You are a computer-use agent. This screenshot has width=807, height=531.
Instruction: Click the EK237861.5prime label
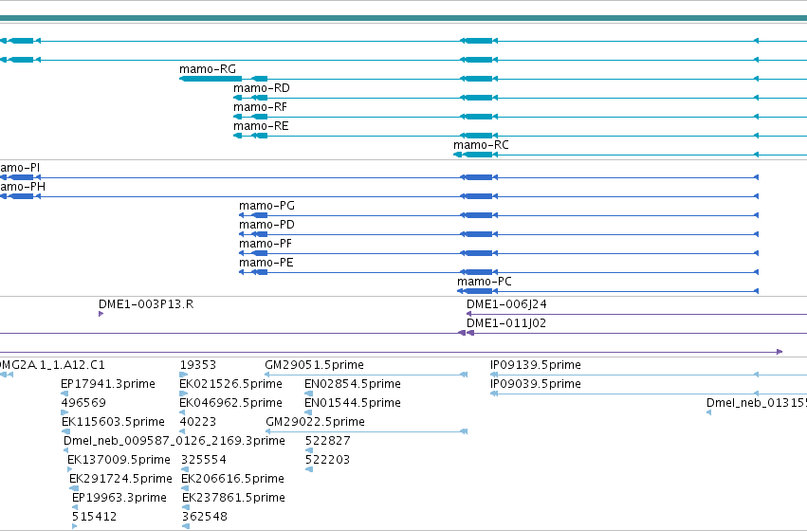233,498
